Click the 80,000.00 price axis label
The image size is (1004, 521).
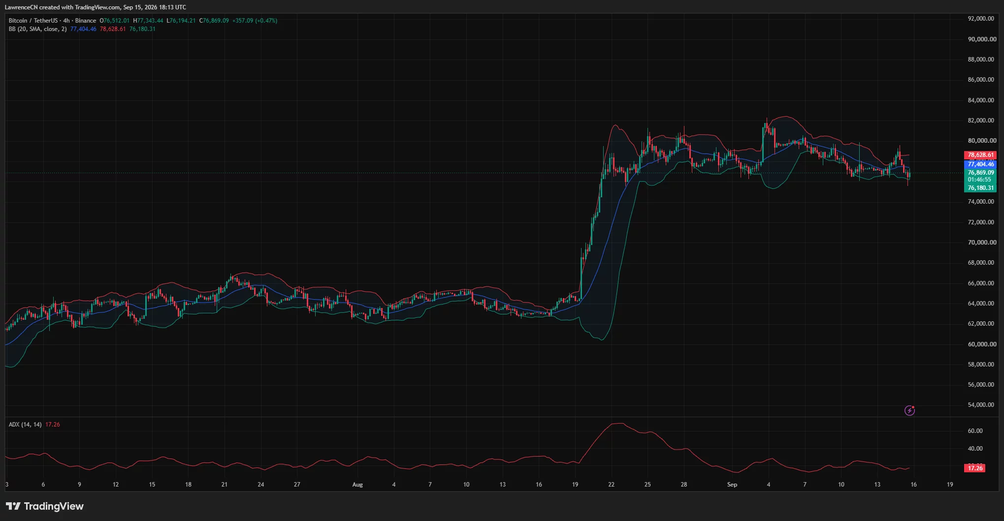coord(981,141)
